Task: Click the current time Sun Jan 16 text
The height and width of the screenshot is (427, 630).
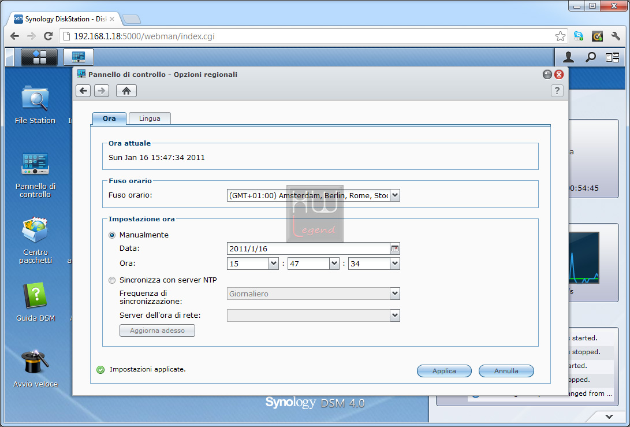Action: 156,158
